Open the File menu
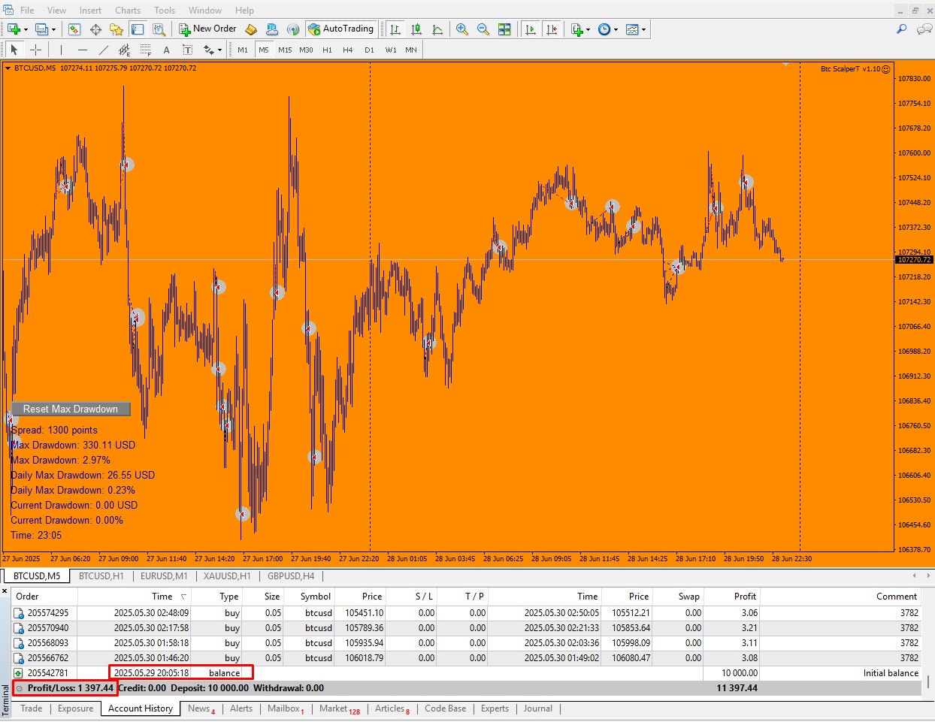Image resolution: width=935 pixels, height=722 pixels. 27,11
